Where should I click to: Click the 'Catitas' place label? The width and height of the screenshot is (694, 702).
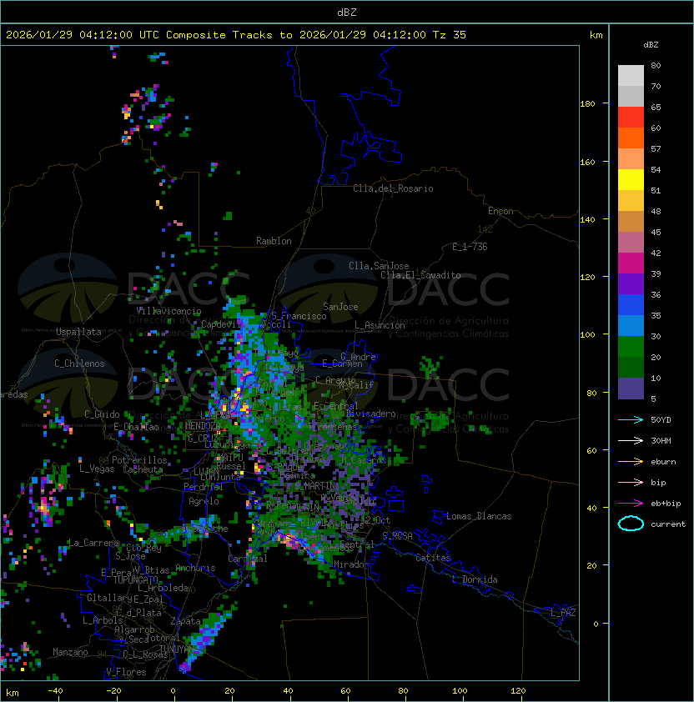(433, 558)
